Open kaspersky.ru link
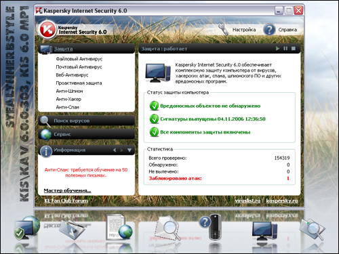Screen dimensions: 339x254 pyautogui.click(x=282, y=200)
